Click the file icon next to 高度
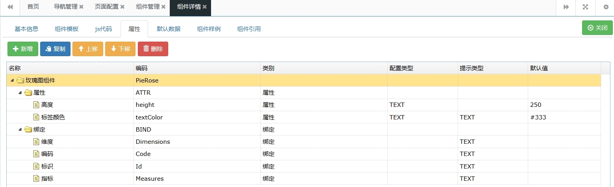This screenshot has height=187, width=614. click(36, 105)
